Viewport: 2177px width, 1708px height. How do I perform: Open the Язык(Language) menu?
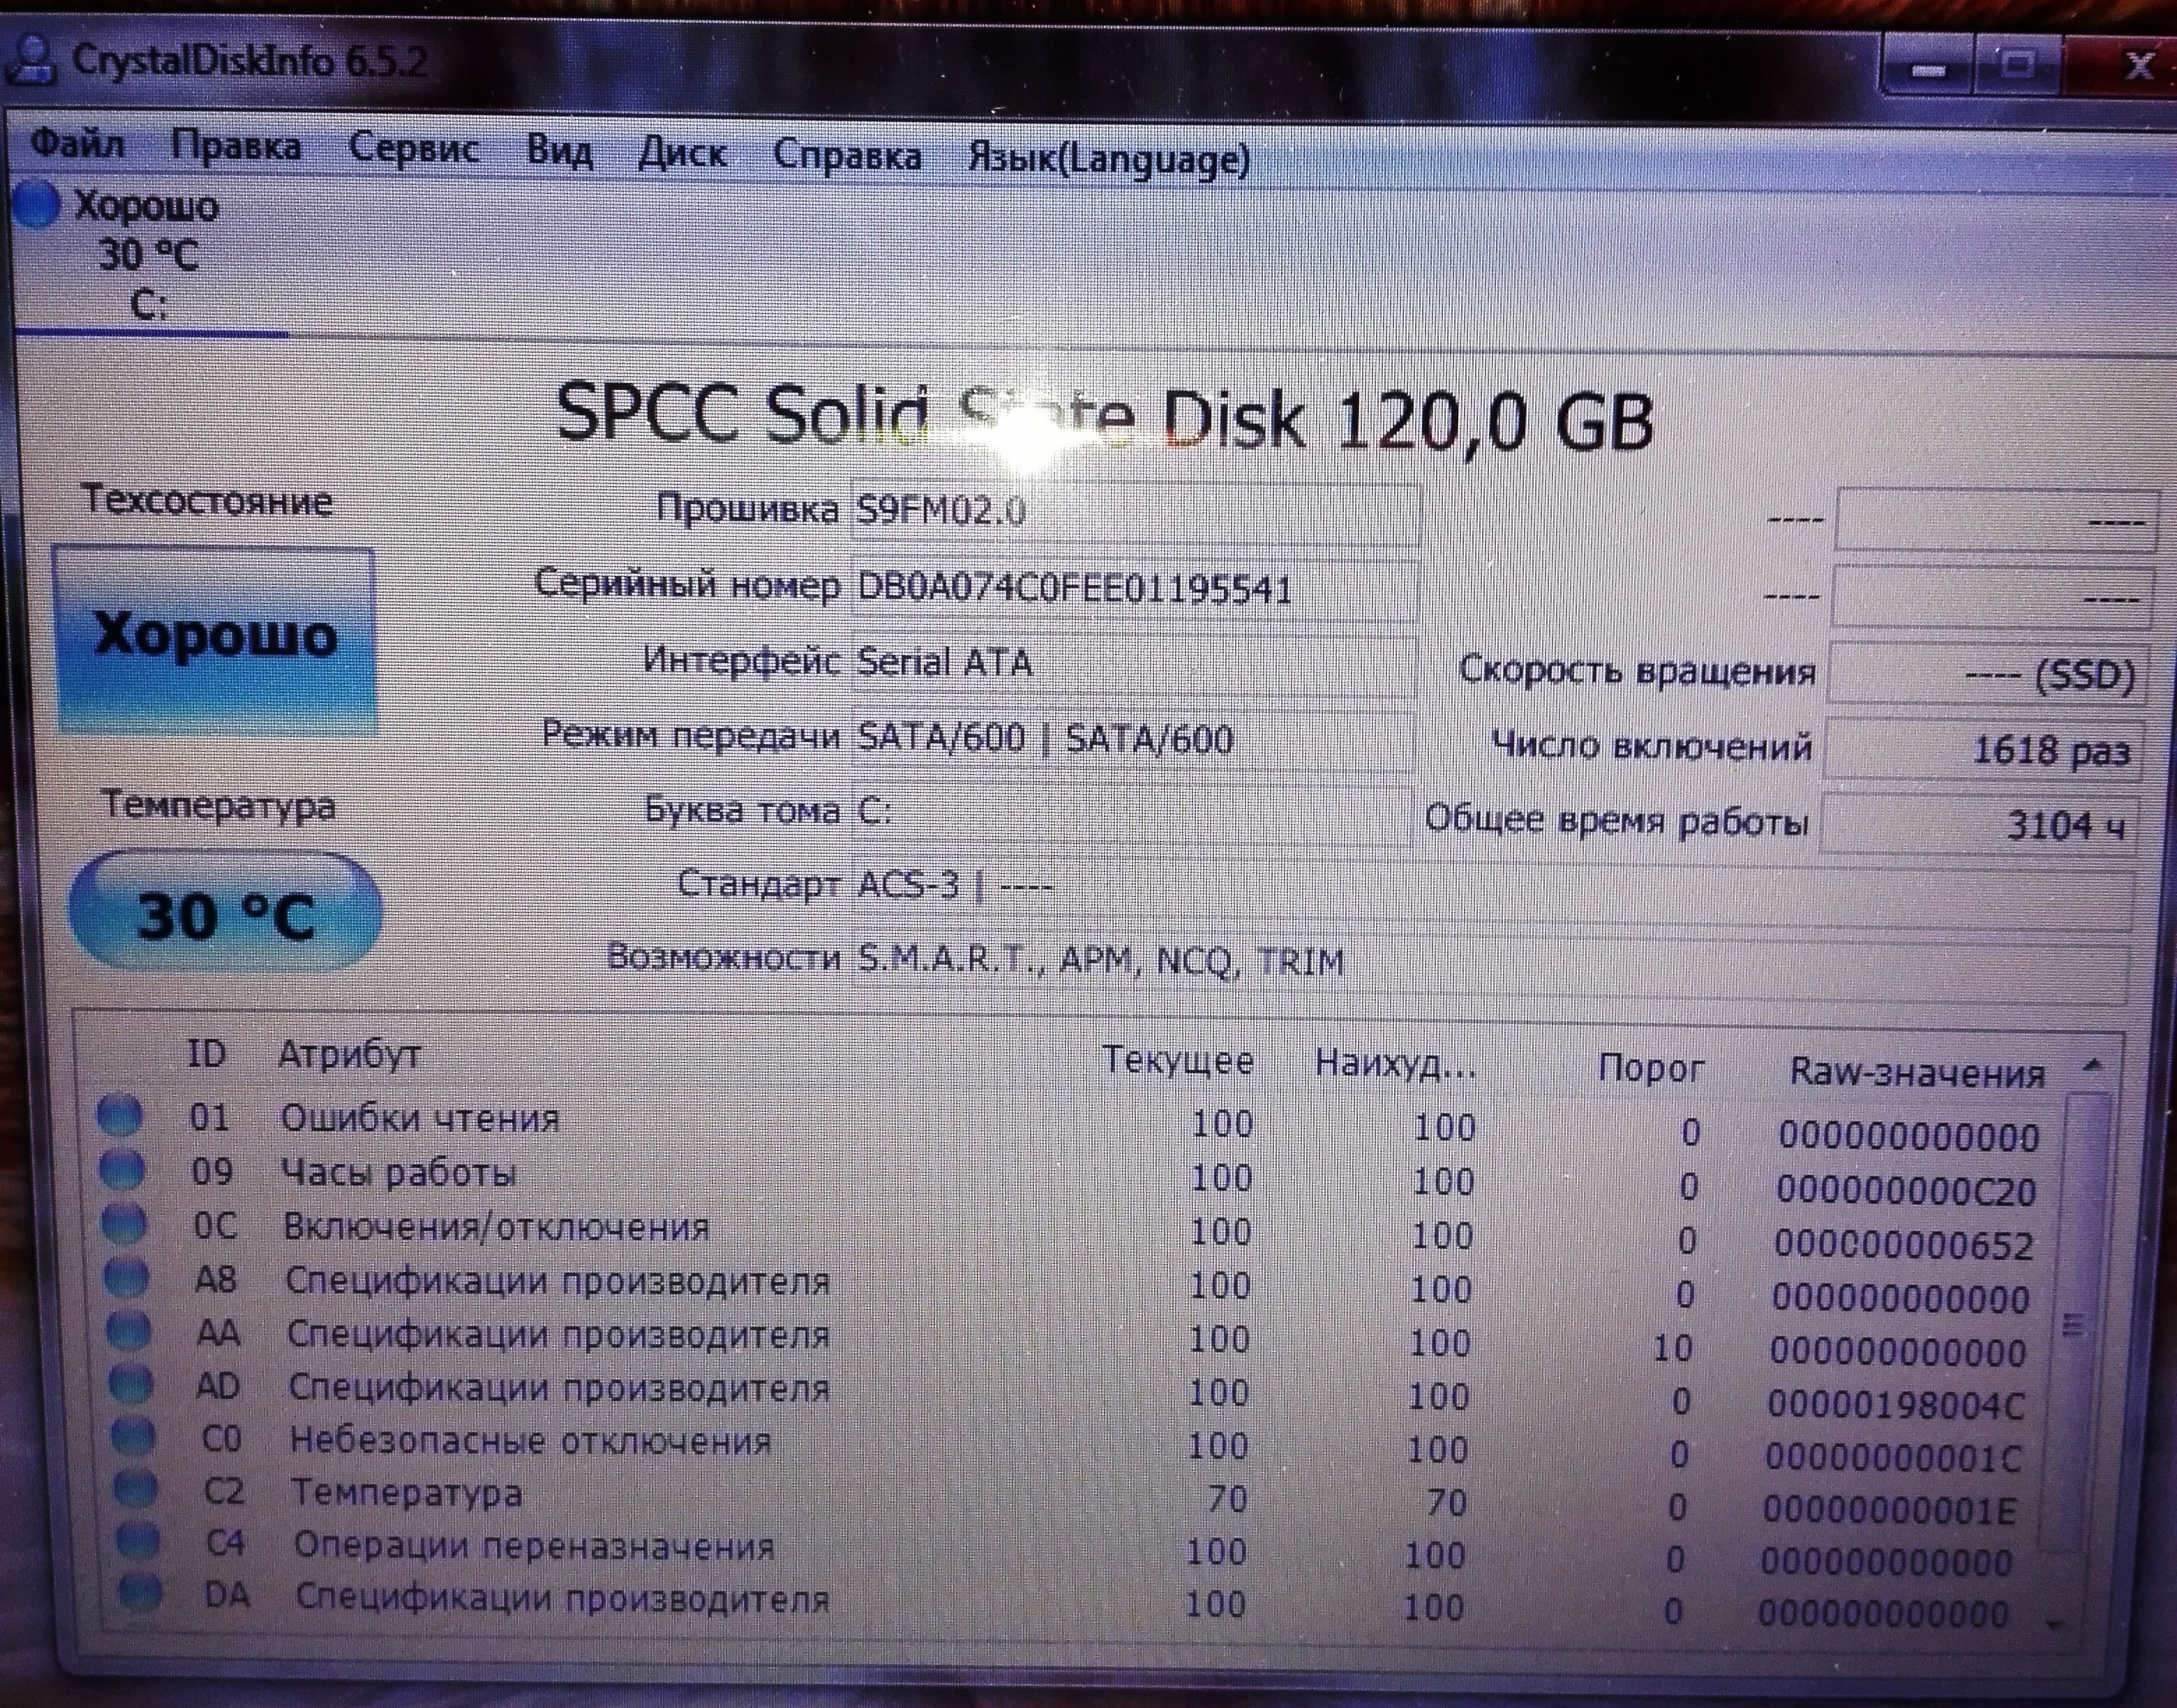[1109, 160]
